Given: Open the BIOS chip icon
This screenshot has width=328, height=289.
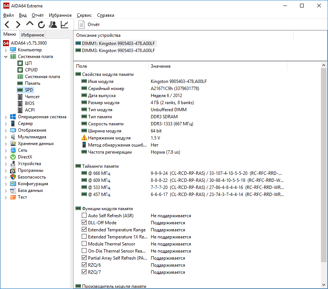Looking at the screenshot, I should [20, 103].
